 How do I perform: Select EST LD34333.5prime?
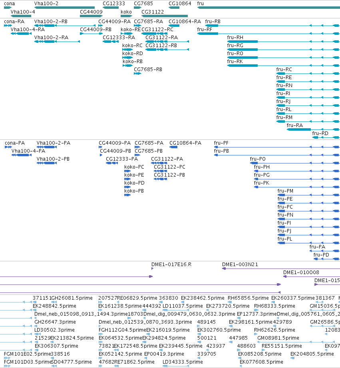click(x=183, y=362)
